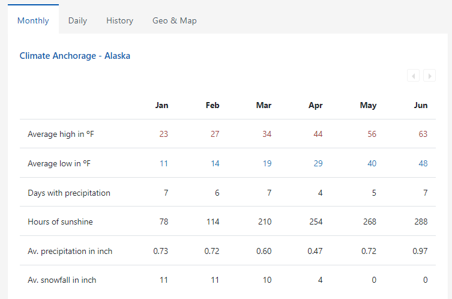Select the Jan column header
This screenshot has height=299, width=452.
click(x=161, y=105)
